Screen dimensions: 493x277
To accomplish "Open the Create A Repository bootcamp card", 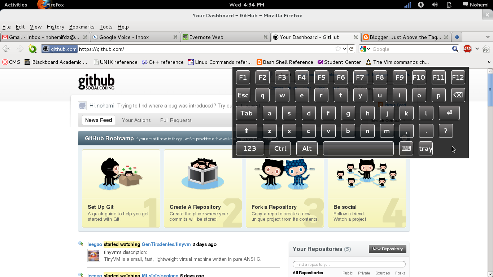I will (x=203, y=188).
